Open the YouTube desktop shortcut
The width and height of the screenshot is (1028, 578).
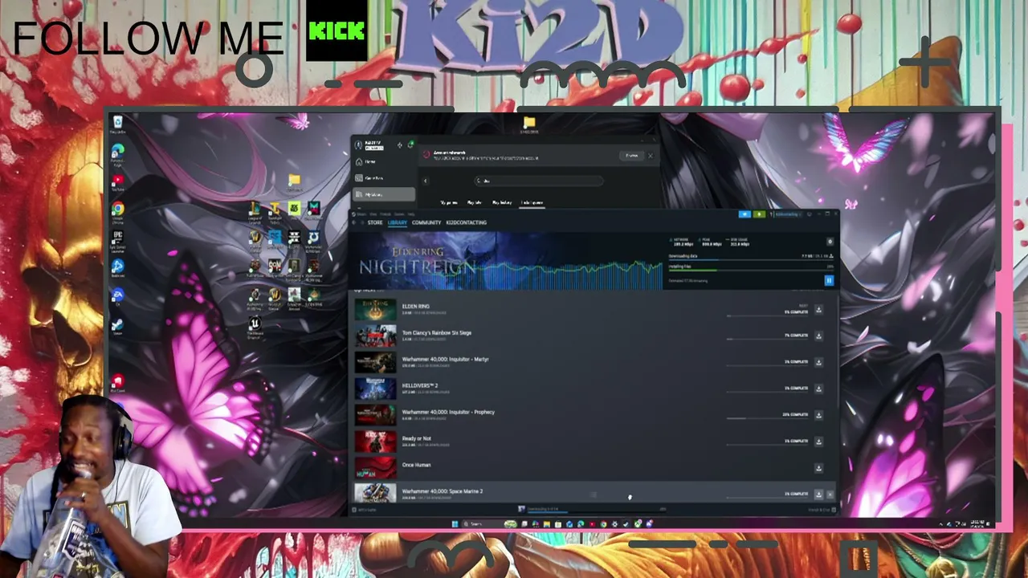click(118, 182)
